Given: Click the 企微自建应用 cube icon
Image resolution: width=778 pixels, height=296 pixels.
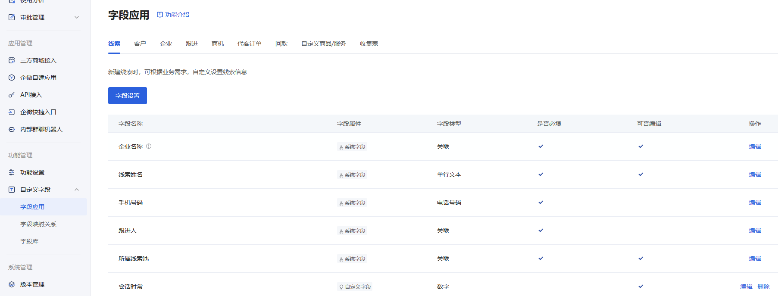Looking at the screenshot, I should pyautogui.click(x=12, y=78).
